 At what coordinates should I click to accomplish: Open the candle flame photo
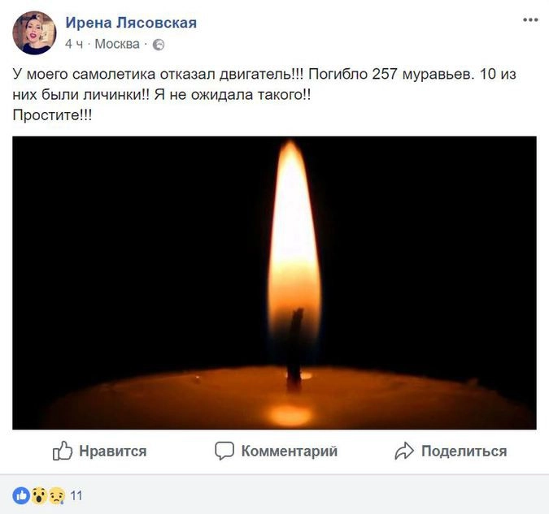[x=274, y=283]
